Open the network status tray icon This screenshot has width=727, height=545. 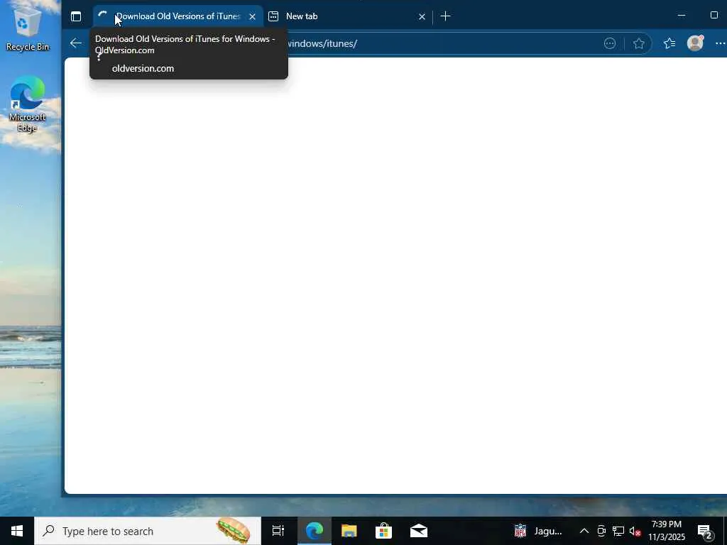pos(618,531)
